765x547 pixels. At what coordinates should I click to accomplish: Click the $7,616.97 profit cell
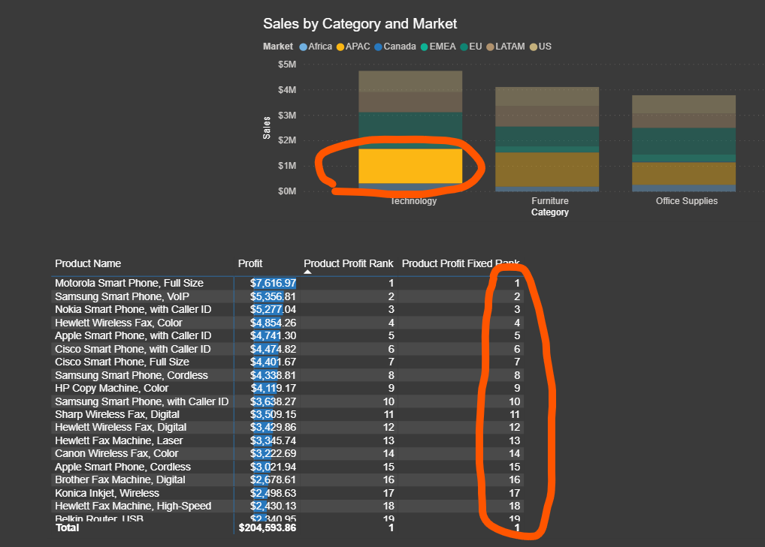point(274,283)
